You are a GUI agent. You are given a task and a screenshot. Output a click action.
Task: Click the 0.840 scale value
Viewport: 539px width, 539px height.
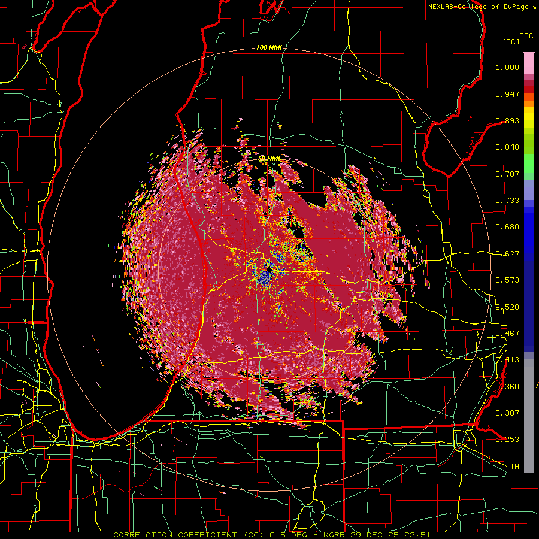[507, 147]
